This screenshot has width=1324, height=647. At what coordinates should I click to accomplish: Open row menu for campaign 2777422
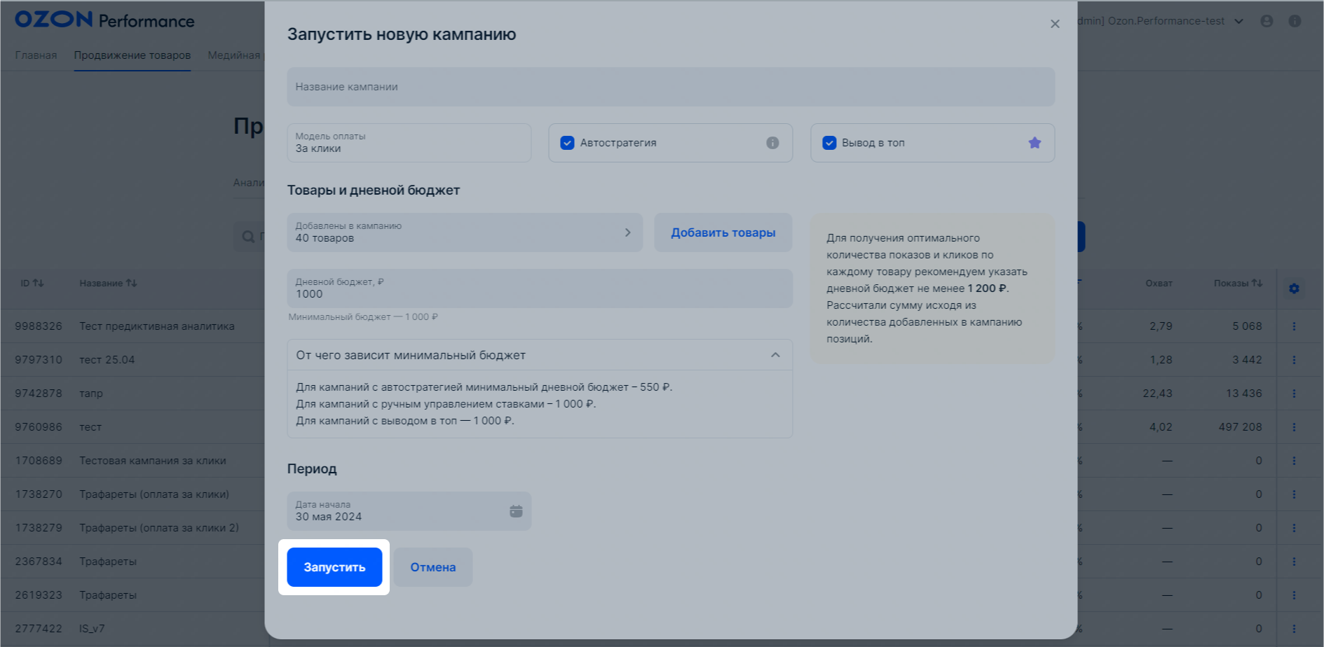[1294, 629]
